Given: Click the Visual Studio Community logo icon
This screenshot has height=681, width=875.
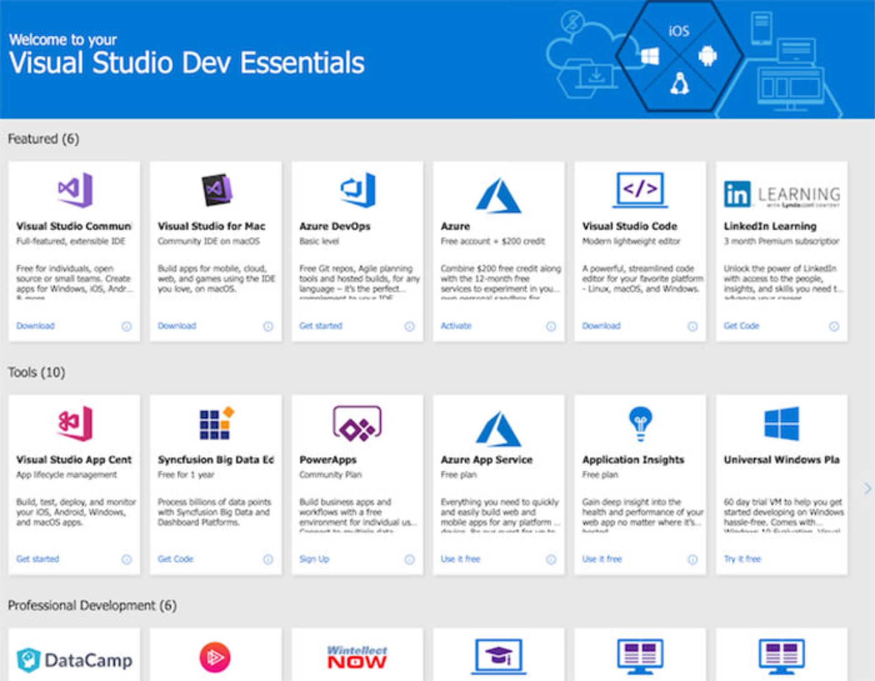Looking at the screenshot, I should [75, 190].
